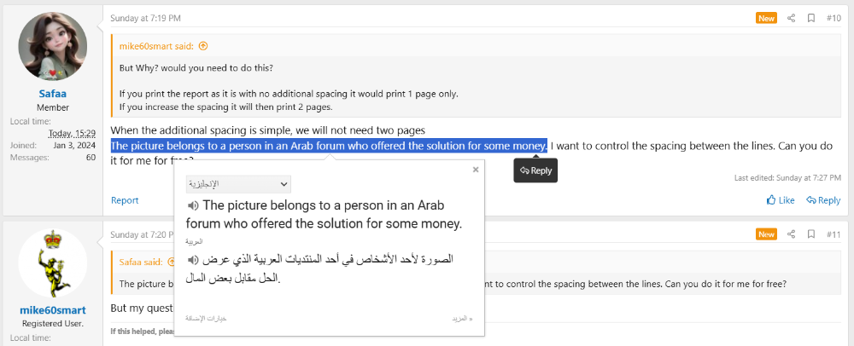This screenshot has height=346, width=854.
Task: View Safaa's avatar picture
Action: tap(53, 46)
